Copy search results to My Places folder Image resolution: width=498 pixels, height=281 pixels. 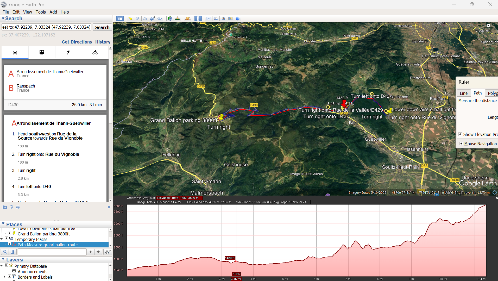pos(5,207)
